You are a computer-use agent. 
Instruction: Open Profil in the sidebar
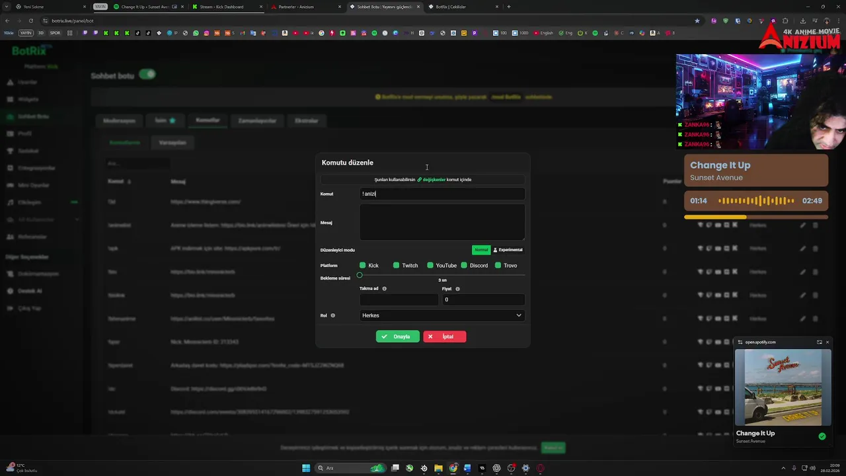(25, 134)
